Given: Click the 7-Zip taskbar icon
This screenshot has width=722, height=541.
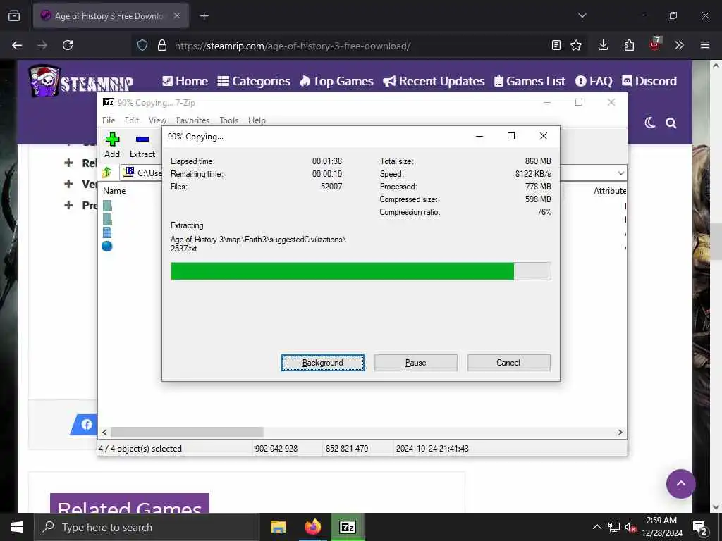Looking at the screenshot, I should (x=347, y=527).
